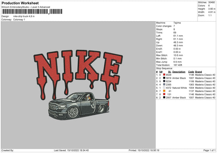The width and height of the screenshot is (217, 153).
Task: Click the 'Description' column header
Action: pyautogui.click(x=179, y=72)
